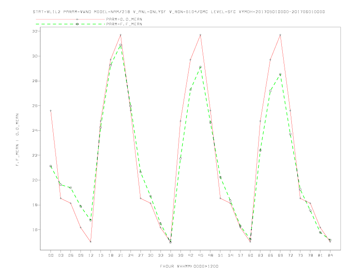Click the x-axis tick label 36
Image resolution: width=360 pixels, height=278 pixels.
point(170,255)
